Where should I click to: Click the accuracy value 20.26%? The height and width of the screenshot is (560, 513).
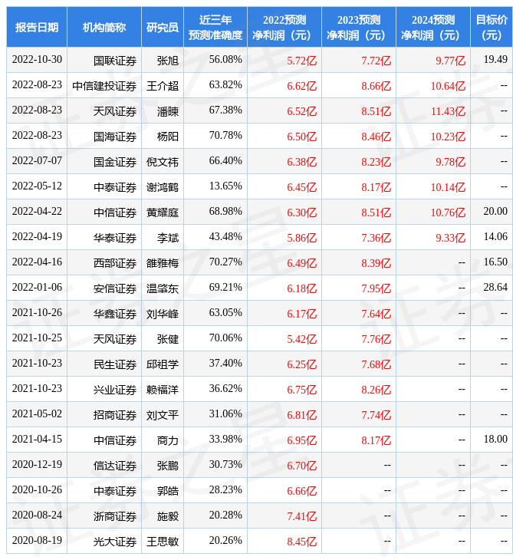pyautogui.click(x=225, y=541)
